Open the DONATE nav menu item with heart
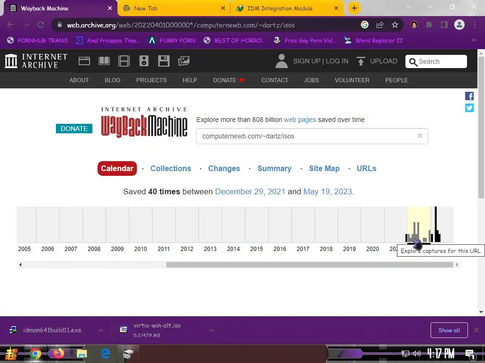The width and height of the screenshot is (485, 363). point(229,80)
